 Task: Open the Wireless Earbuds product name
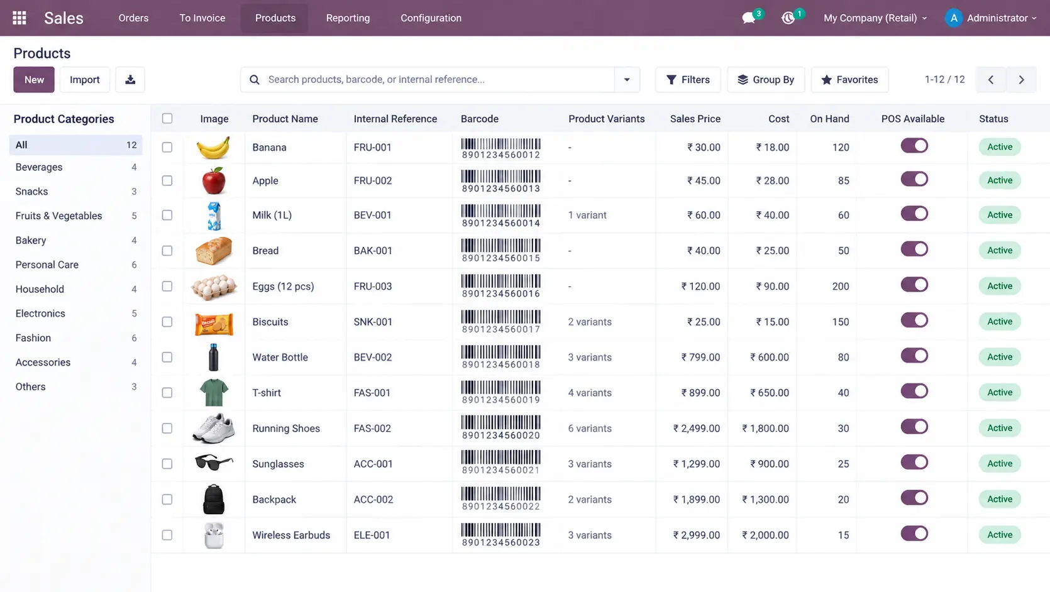291,535
